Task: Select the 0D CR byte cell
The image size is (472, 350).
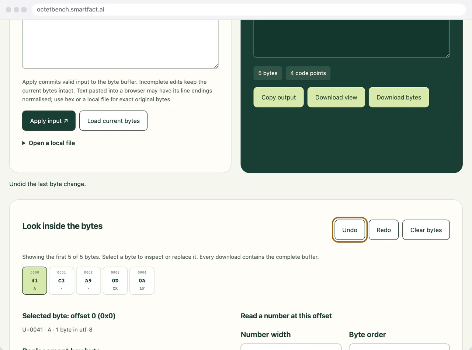Action: (x=115, y=281)
